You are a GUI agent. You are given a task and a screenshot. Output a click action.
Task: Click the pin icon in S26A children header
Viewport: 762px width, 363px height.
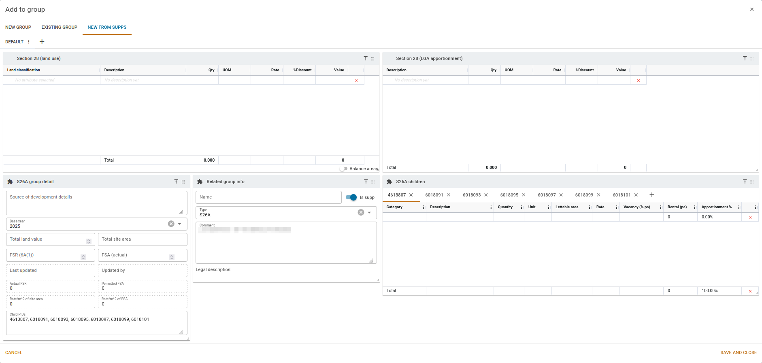coord(745,182)
